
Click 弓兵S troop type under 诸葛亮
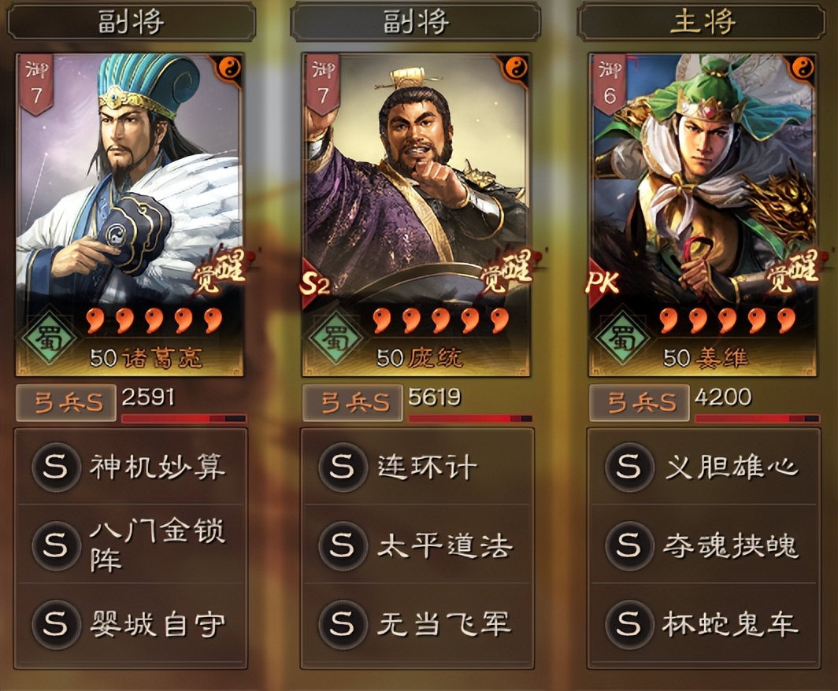click(x=65, y=403)
